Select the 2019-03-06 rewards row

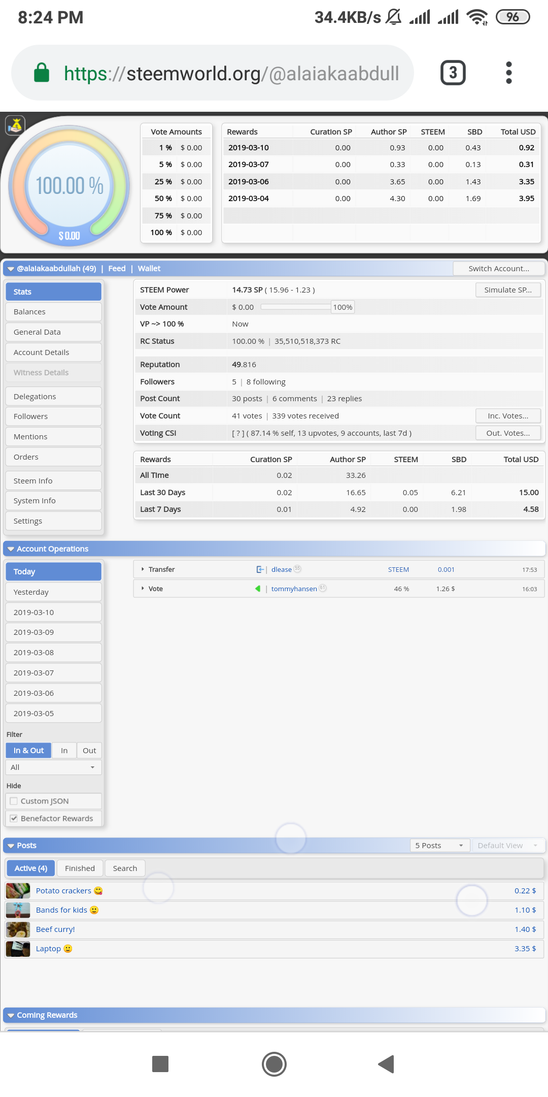[x=382, y=182]
